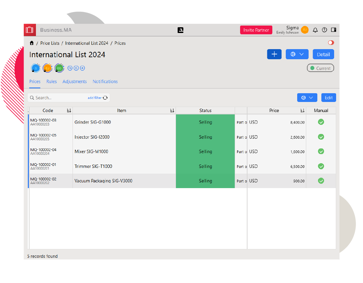This screenshot has width=363, height=283.
Task: Switch to the Rules tab
Action: (x=51, y=81)
